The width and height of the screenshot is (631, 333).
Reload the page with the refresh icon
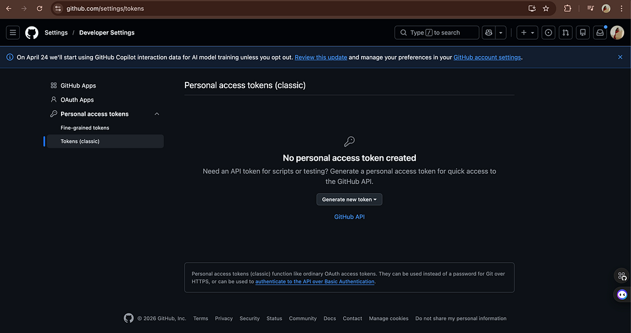tap(39, 9)
